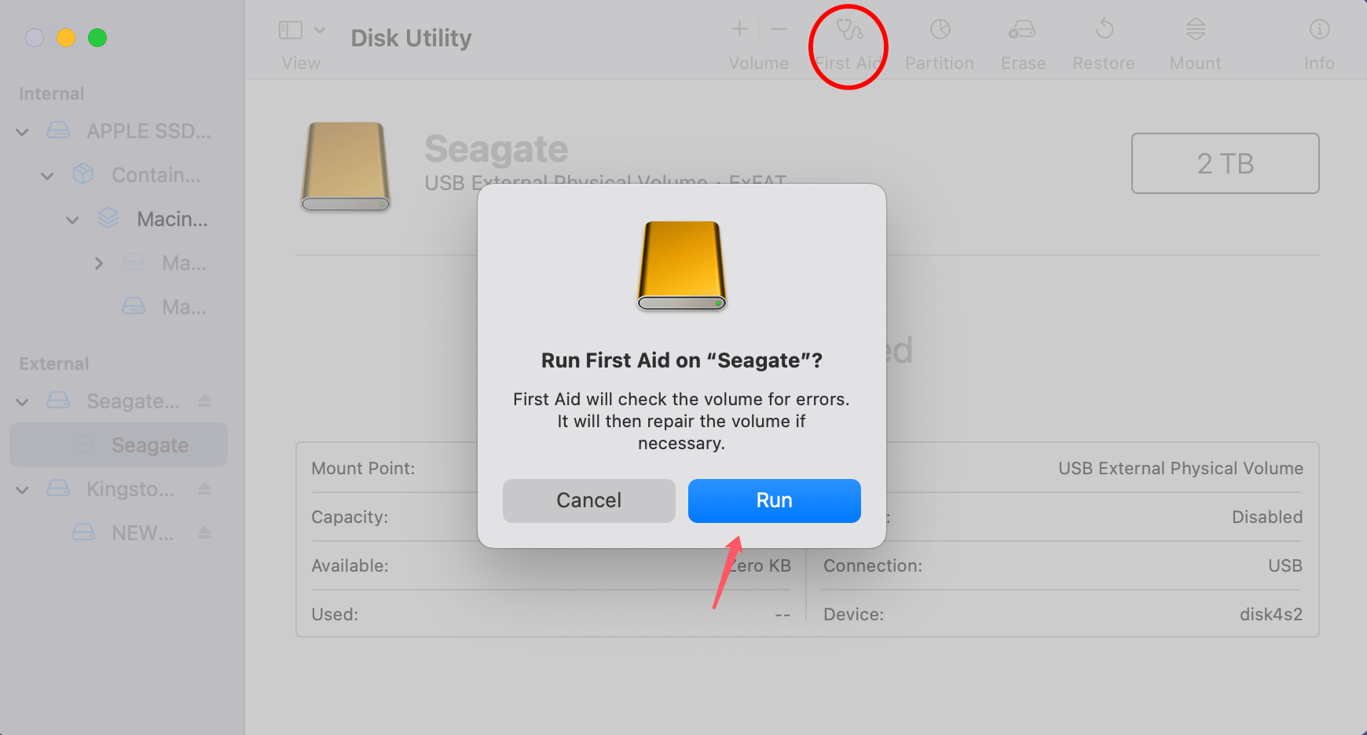The height and width of the screenshot is (735, 1367).
Task: Collapse the Container disclosure triangle
Action: 47,175
